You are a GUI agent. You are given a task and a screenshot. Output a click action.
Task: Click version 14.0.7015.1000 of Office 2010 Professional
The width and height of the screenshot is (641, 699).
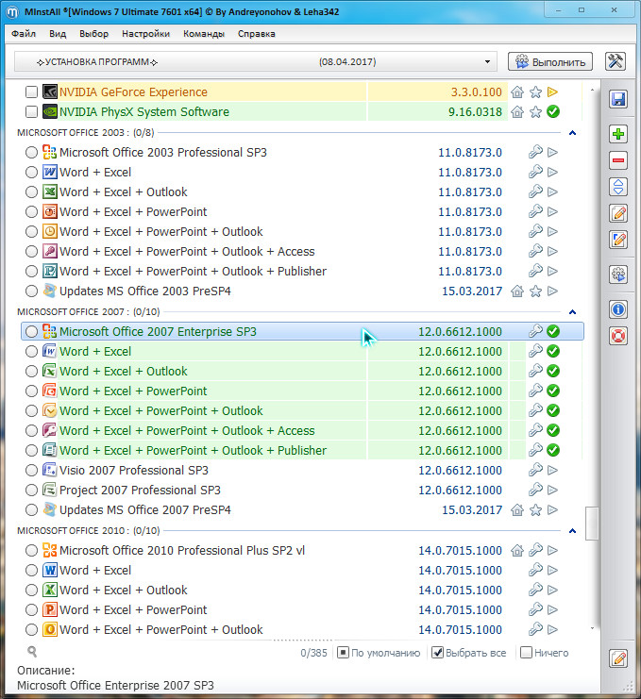click(460, 551)
